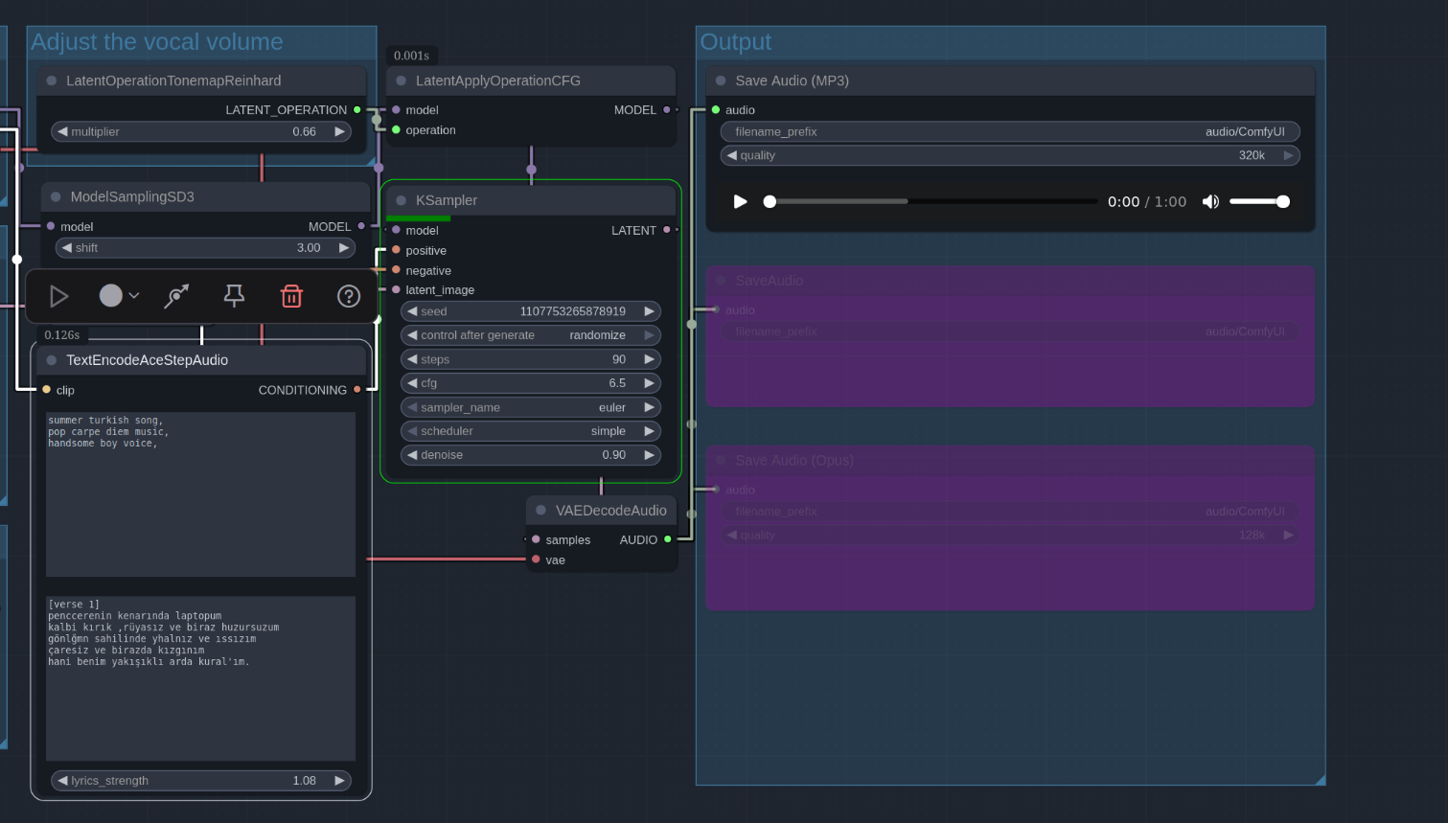Open the scheduler dropdown set to simple

530,431
